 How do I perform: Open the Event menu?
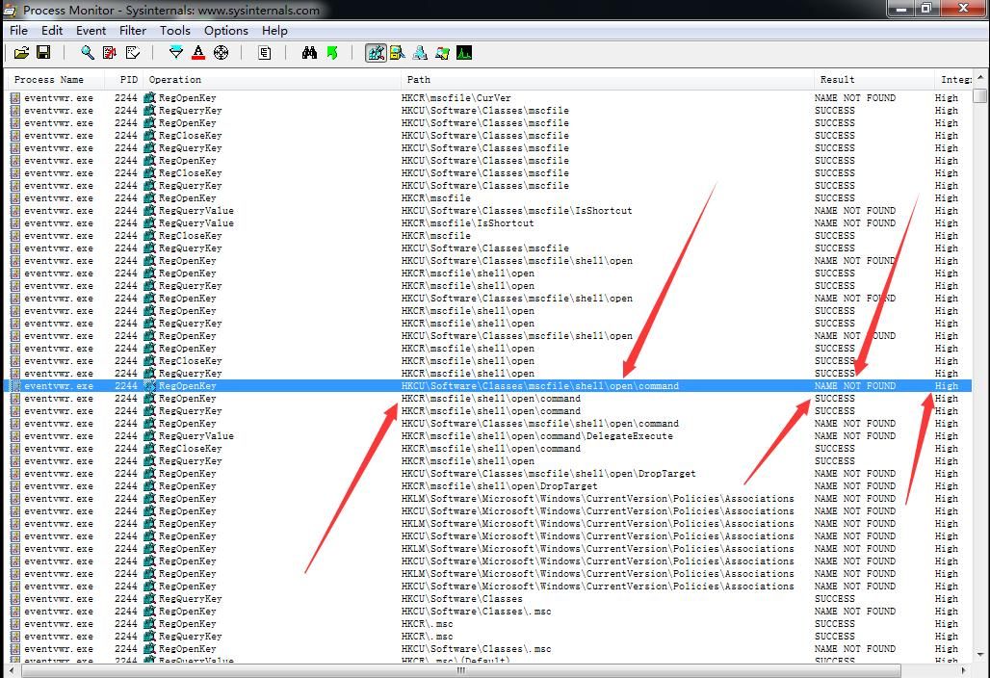91,30
